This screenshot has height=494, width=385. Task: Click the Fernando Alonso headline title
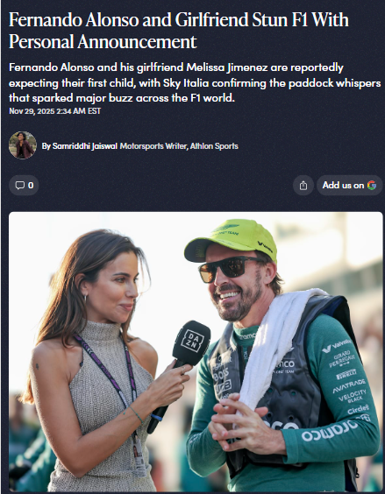pyautogui.click(x=179, y=31)
